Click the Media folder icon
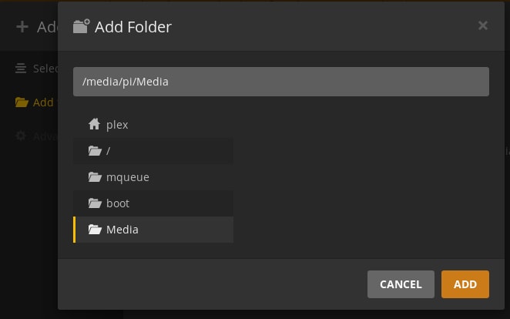 (x=95, y=230)
